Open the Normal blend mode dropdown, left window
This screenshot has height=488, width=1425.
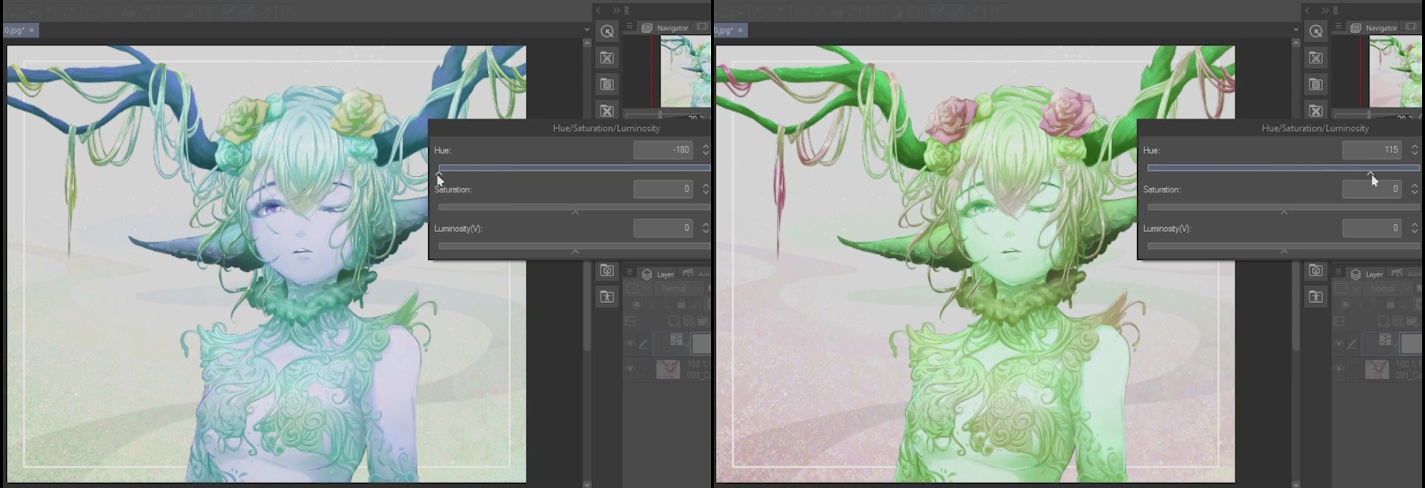[678, 289]
